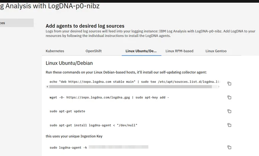
Task: Click the wget -O- logdna.gpg command text
Action: (x=109, y=98)
